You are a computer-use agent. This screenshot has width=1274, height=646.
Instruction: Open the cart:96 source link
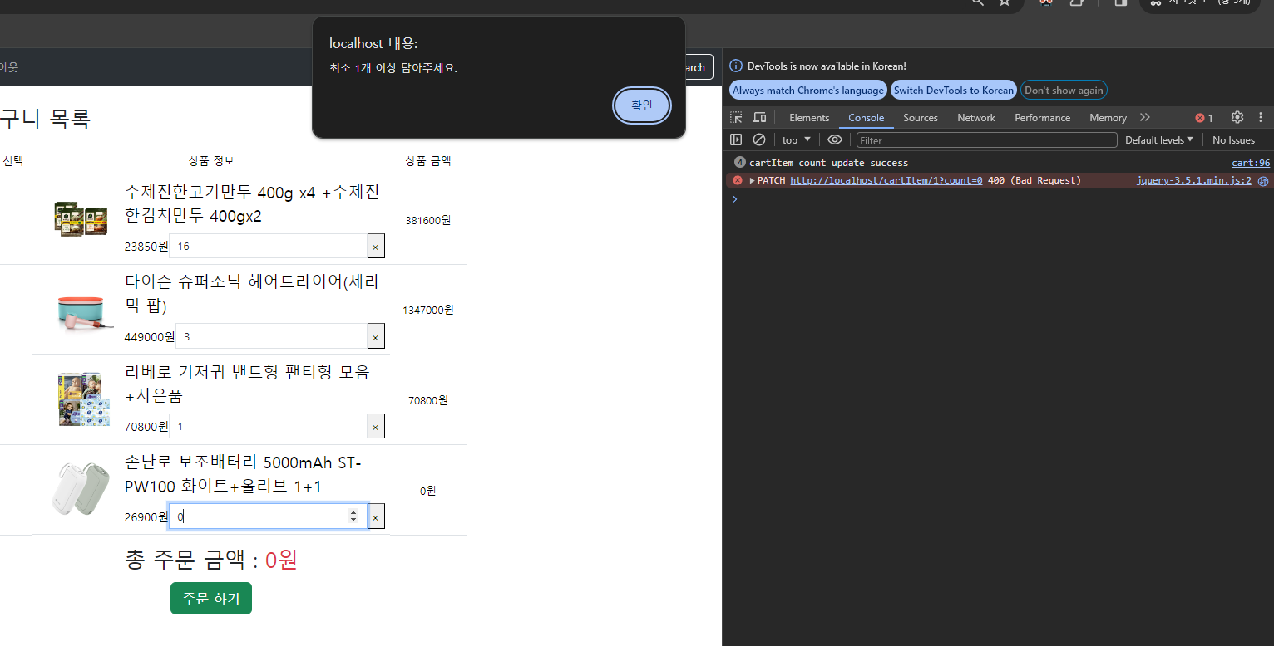[x=1251, y=163]
